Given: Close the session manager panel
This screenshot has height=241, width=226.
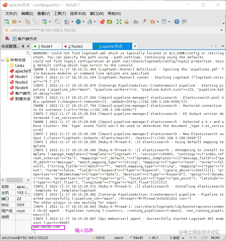Looking at the screenshot, I should tap(28, 46).
